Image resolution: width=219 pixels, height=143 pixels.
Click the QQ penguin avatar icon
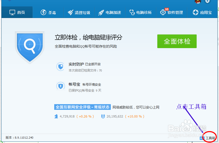pos(198,2)
